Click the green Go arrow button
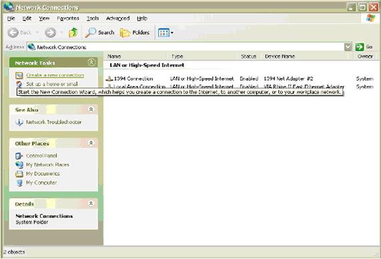 click(x=360, y=47)
